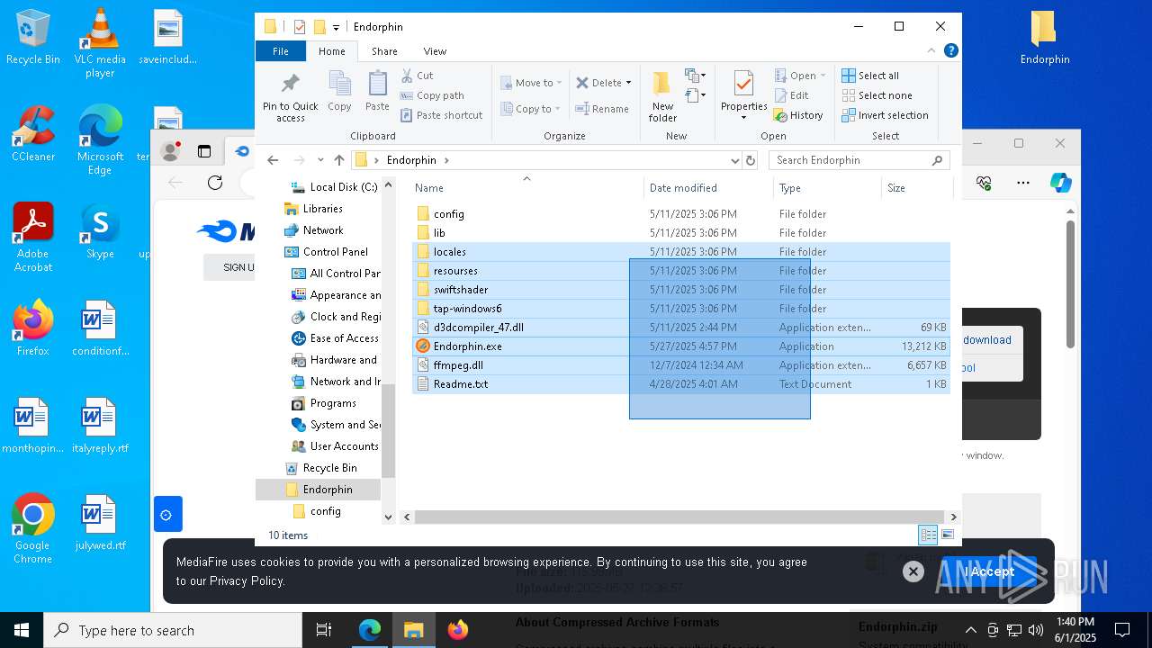
Task: Open Explorer Help question mark icon
Action: (x=950, y=51)
